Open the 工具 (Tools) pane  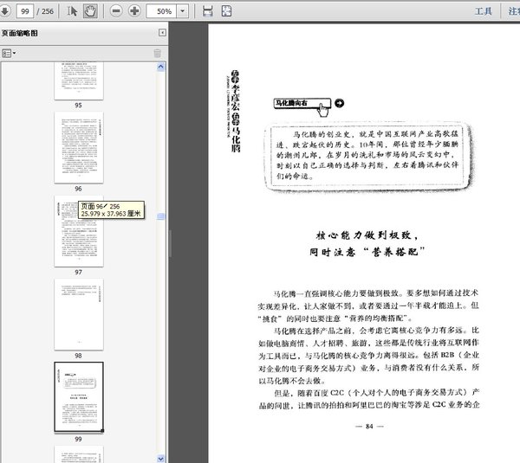click(484, 11)
